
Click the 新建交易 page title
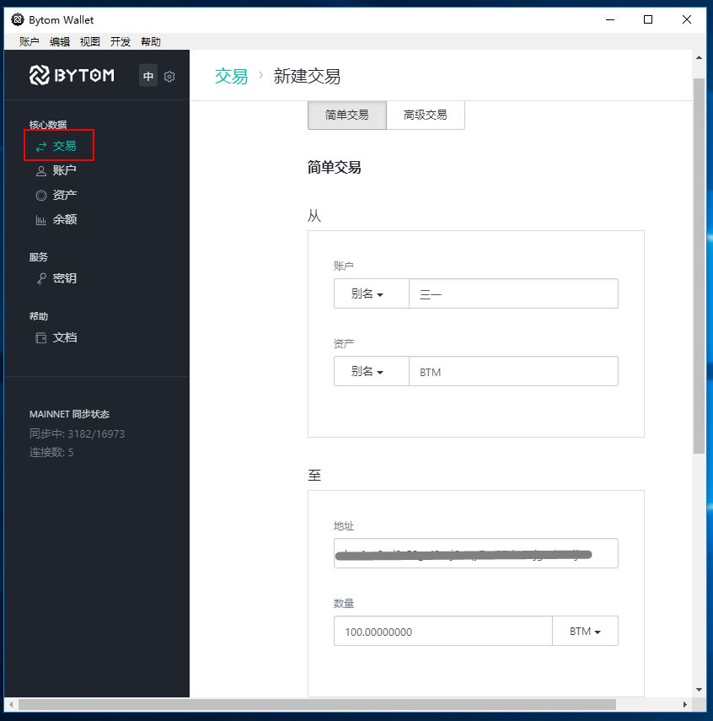(x=307, y=77)
